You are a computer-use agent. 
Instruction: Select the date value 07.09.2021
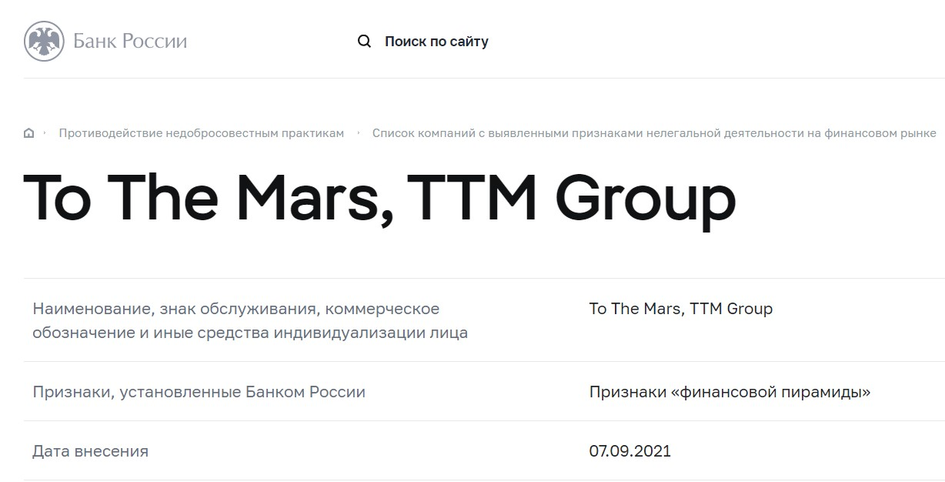pyautogui.click(x=630, y=451)
